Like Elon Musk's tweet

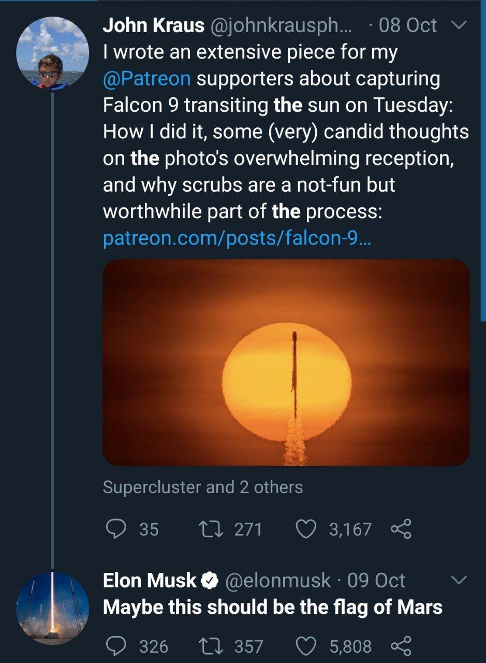(x=306, y=646)
